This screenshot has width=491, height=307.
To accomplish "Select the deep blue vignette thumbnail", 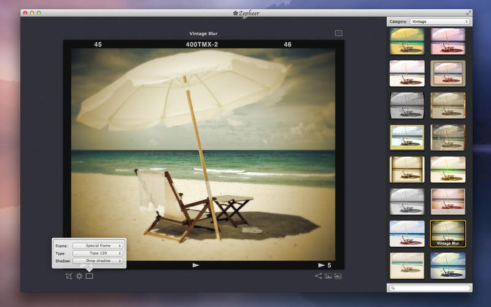I will point(448,266).
